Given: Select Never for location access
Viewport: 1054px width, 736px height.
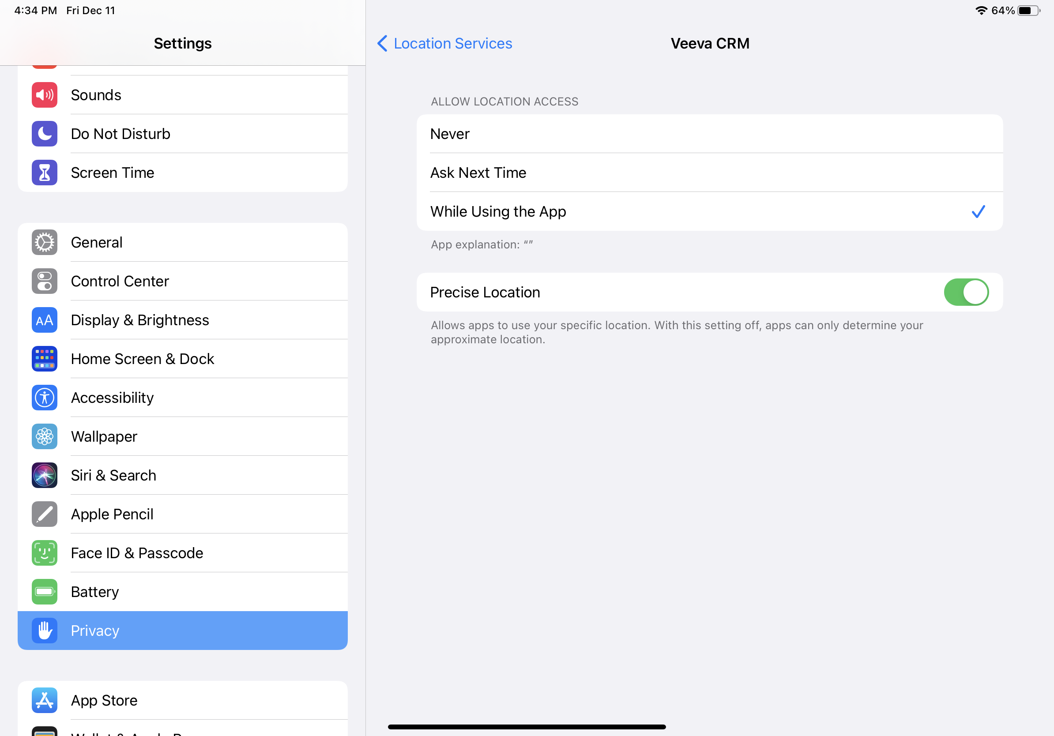Looking at the screenshot, I should (x=709, y=134).
